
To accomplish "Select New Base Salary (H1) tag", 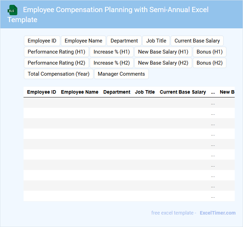I will (x=163, y=52).
